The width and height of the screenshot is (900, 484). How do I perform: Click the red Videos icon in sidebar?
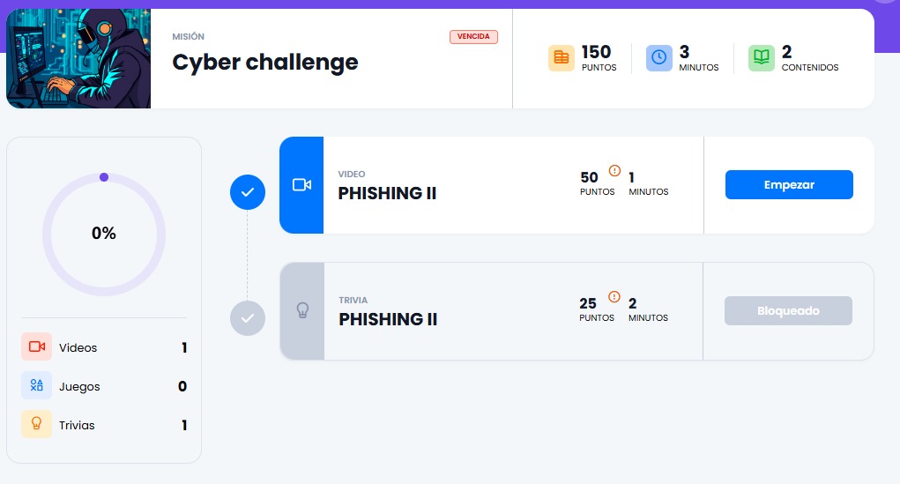[x=37, y=347]
